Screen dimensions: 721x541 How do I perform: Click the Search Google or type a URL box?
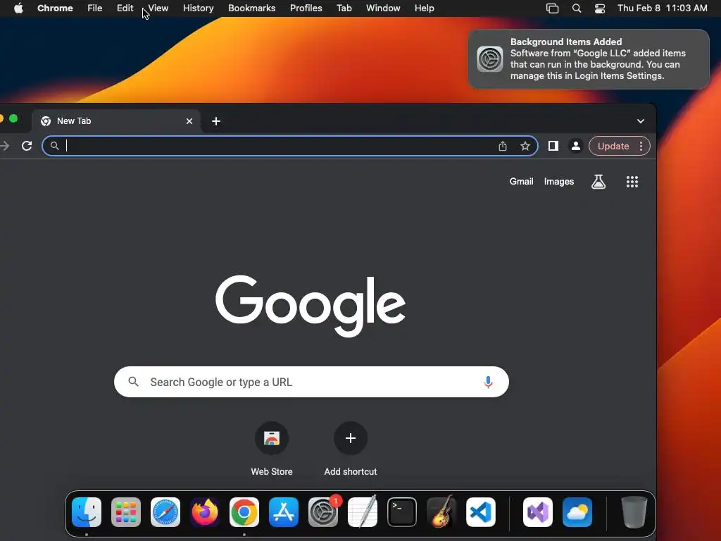311,382
